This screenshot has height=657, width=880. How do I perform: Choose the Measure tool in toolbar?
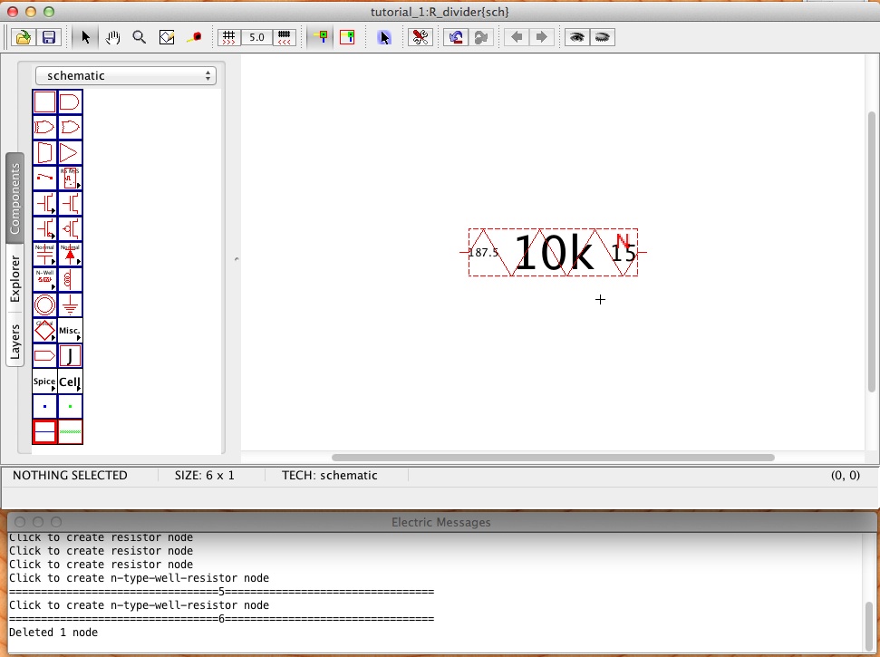pos(194,37)
